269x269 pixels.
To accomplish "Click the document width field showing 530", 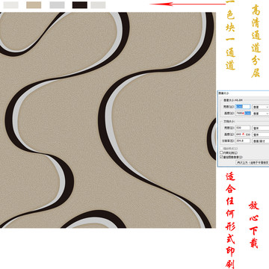I will coord(243,128).
